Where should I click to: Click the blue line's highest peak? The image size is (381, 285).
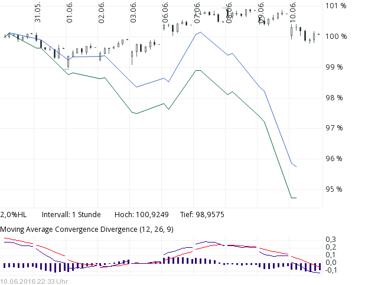pos(200,32)
